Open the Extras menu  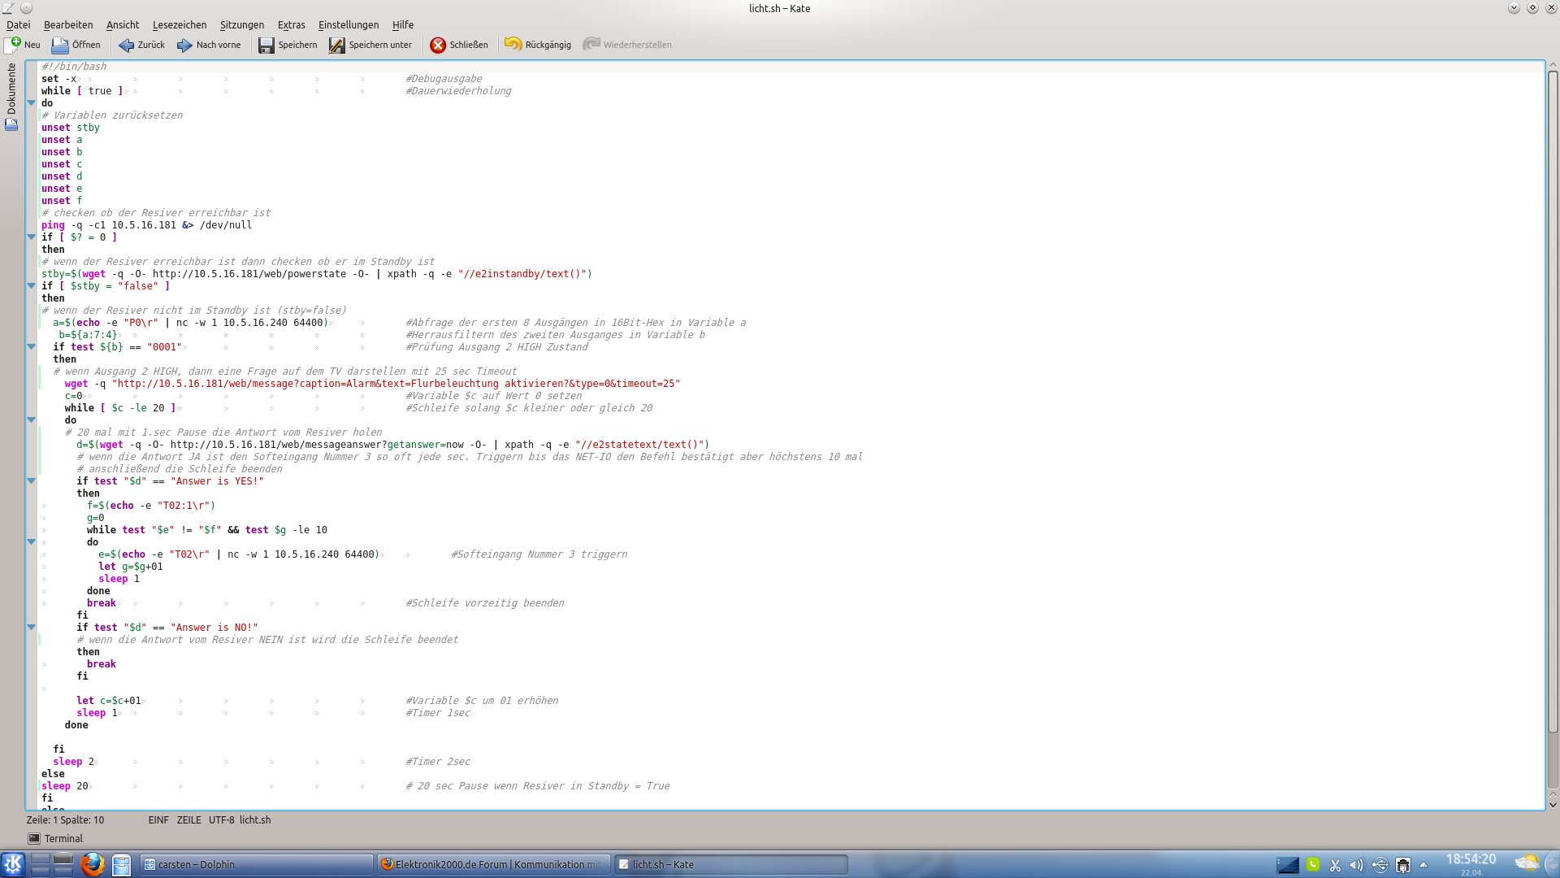(291, 24)
